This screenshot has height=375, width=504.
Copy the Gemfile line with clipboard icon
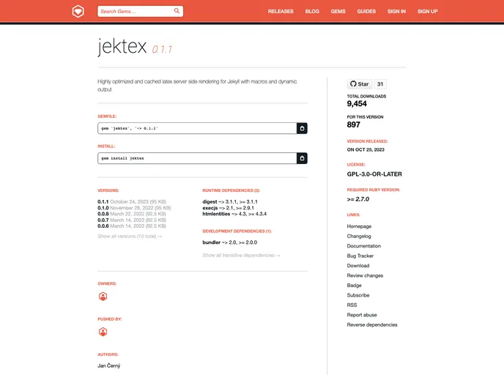[302, 128]
